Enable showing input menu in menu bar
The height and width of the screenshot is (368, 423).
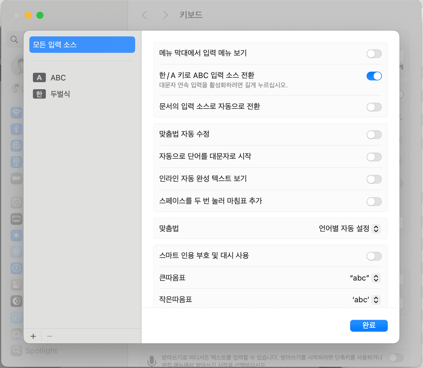[x=374, y=53]
